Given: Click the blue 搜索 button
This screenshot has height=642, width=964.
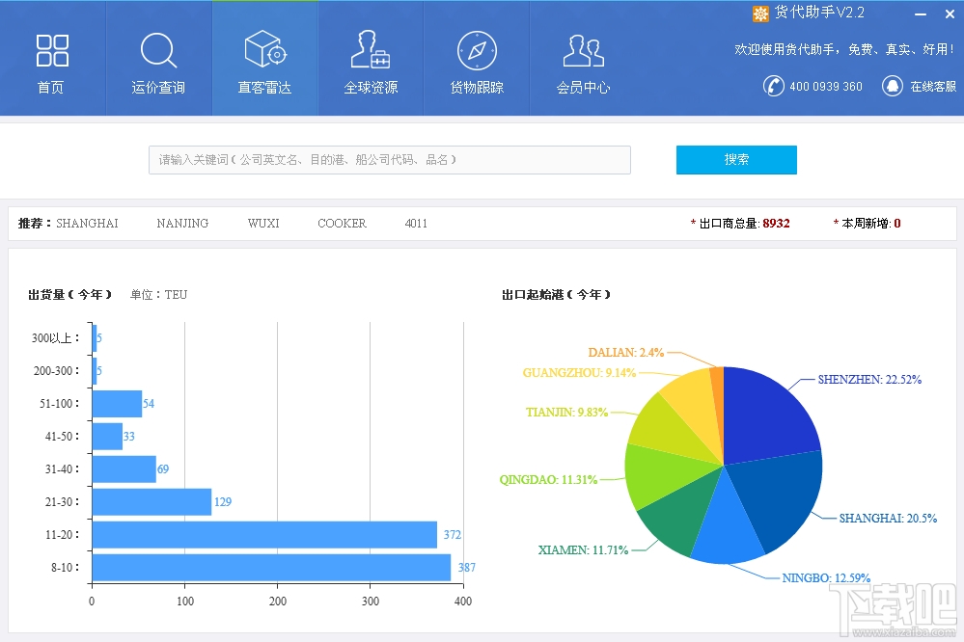Looking at the screenshot, I should (x=736, y=160).
